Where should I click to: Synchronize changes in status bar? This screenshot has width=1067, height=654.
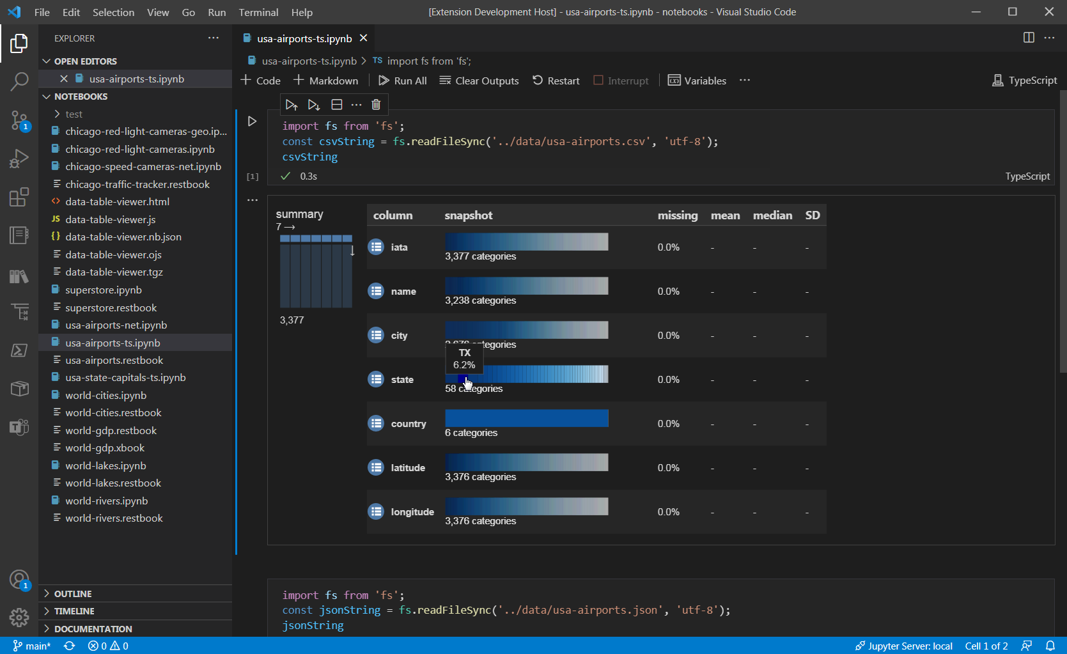(x=69, y=646)
